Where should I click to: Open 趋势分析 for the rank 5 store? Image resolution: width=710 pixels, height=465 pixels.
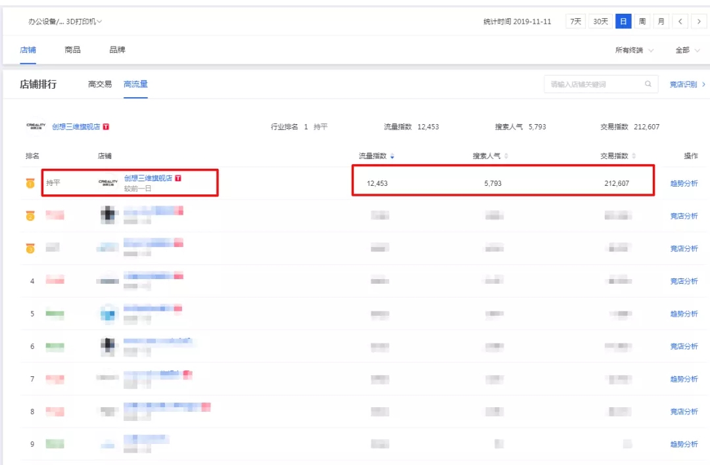coord(684,313)
